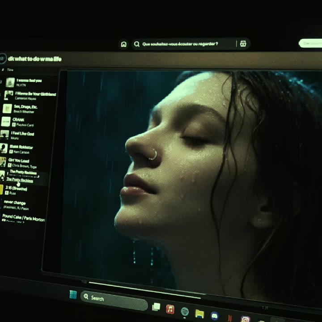The image size is (322, 322).
Task: Open File Explorer from taskbar
Action: click(x=199, y=314)
